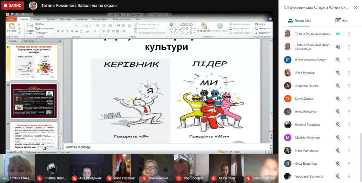
Task: Click the Заметки к слайду notes field
Action: [167, 147]
